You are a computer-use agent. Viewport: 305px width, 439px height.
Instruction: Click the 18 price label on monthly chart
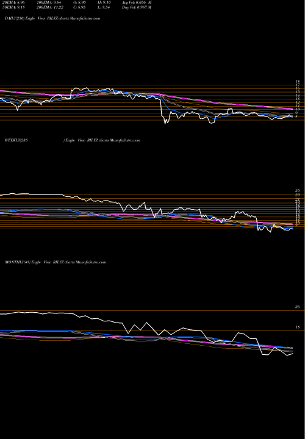pyautogui.click(x=298, y=327)
